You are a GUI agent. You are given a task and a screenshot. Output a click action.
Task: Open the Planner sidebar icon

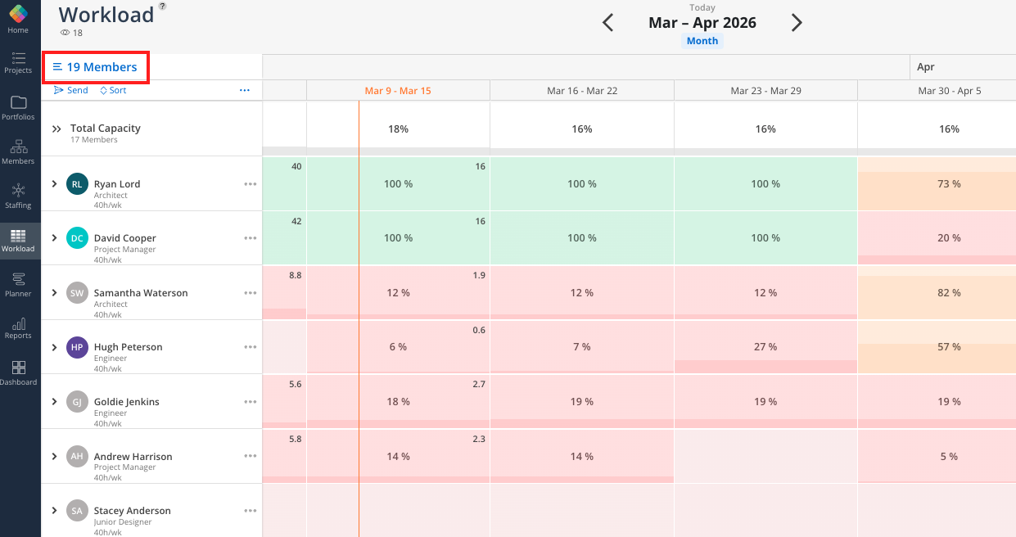[x=18, y=284]
